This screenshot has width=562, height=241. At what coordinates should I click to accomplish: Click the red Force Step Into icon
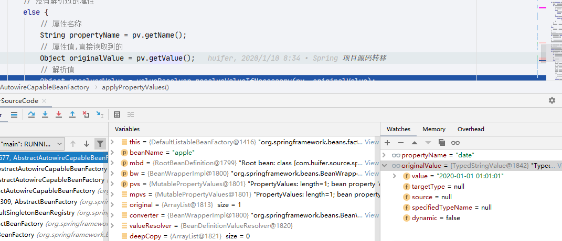(x=59, y=114)
